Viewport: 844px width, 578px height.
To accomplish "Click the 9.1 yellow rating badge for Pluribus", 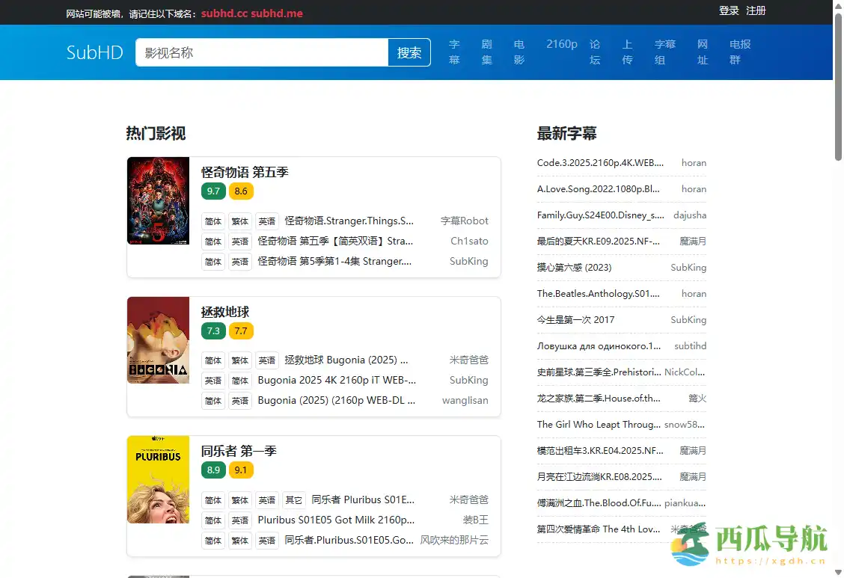I will [241, 470].
